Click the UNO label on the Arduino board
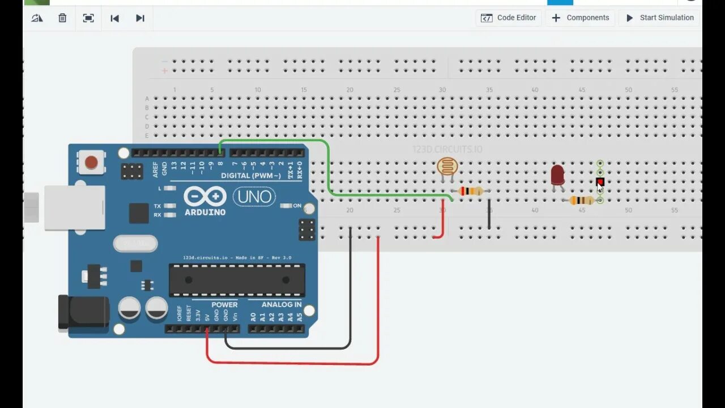Viewport: 725px width, 408px height. click(254, 197)
